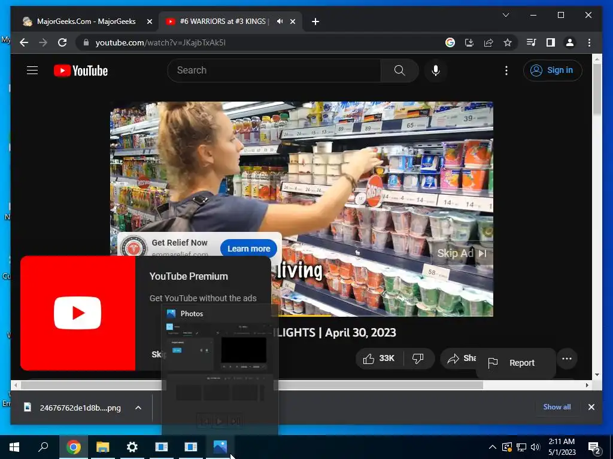Click the ad video player frame
The width and height of the screenshot is (613, 459).
click(302, 209)
